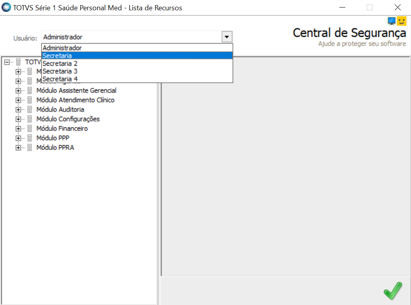Screen dimensions: 411x305
Task: Choose Secretaria from the user list
Action: point(137,55)
